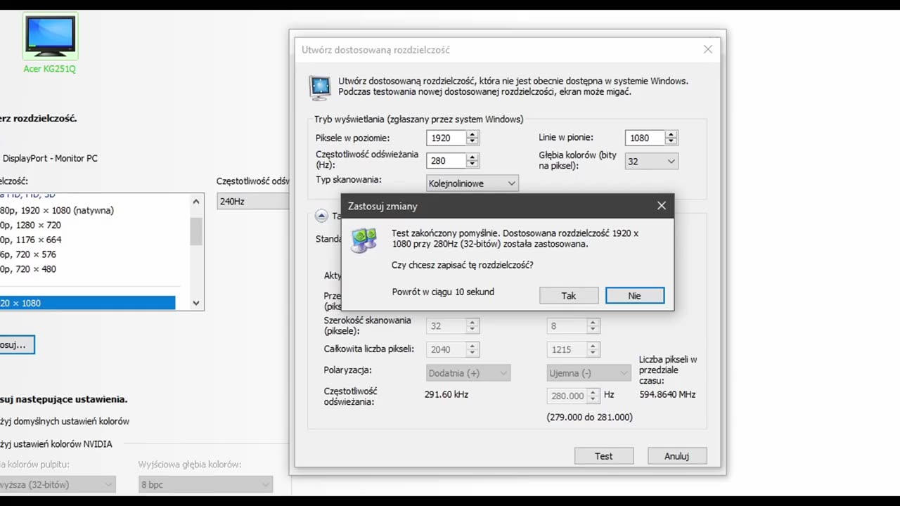900x506 pixels.
Task: Select 720 × 576 in resolution list
Action: (x=29, y=254)
